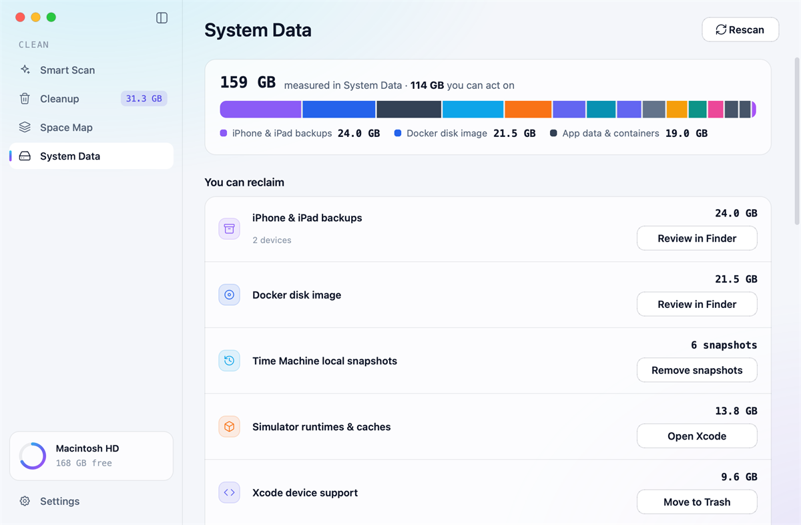This screenshot has width=801, height=525.
Task: Click the Simulator runtimes cube icon
Action: 229,427
